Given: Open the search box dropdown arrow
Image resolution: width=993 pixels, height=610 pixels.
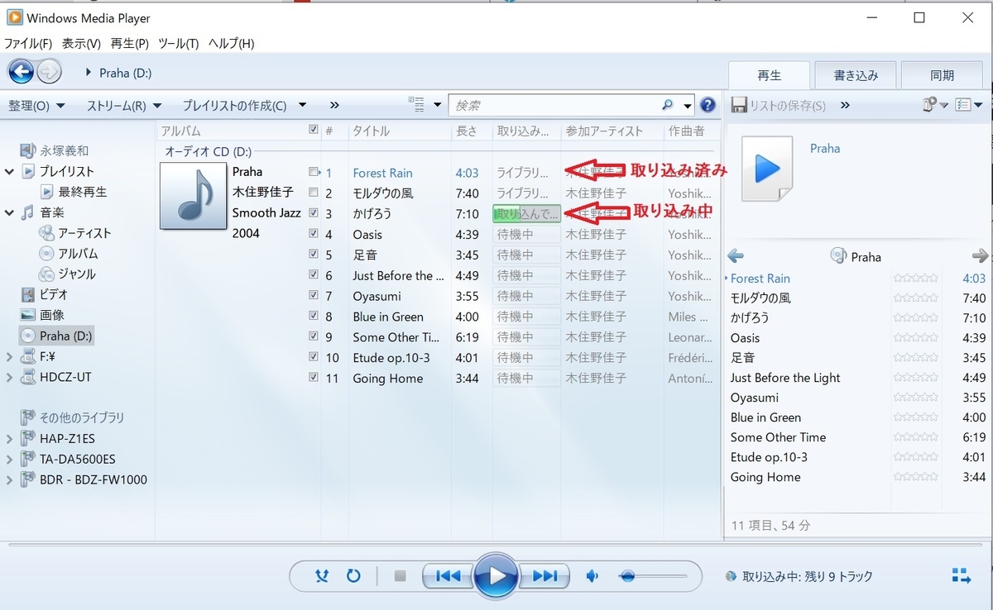Looking at the screenshot, I should coord(688,106).
